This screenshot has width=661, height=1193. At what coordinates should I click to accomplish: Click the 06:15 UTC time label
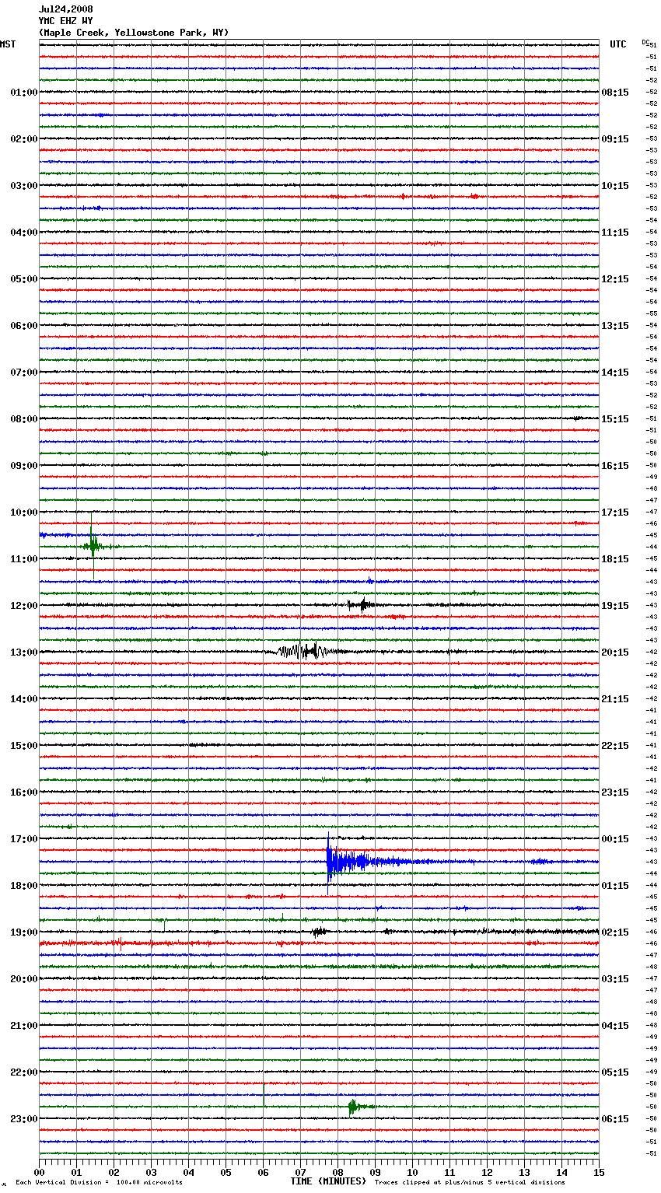[x=615, y=1119]
